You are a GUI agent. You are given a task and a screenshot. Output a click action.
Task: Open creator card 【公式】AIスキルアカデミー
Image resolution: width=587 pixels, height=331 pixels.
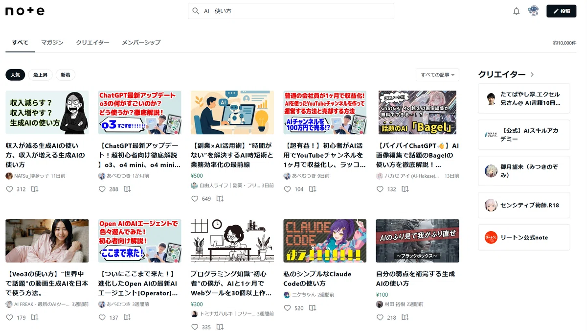click(524, 135)
